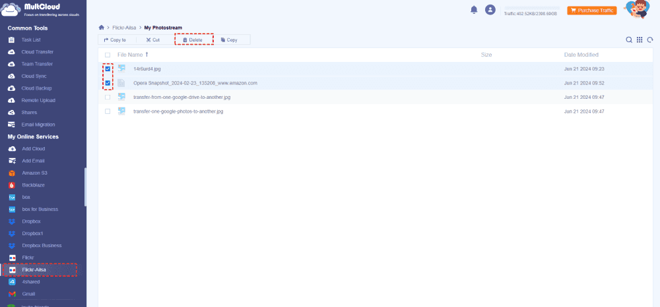Open Cloud Transfer tool

point(38,52)
